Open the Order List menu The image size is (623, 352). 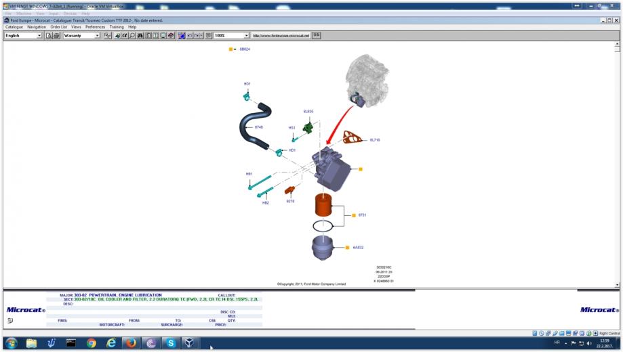click(58, 27)
